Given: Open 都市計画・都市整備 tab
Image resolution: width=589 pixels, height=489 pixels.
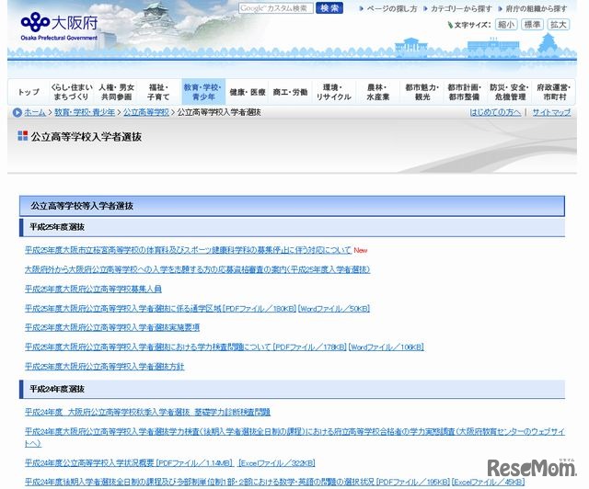Looking at the screenshot, I should [464, 92].
